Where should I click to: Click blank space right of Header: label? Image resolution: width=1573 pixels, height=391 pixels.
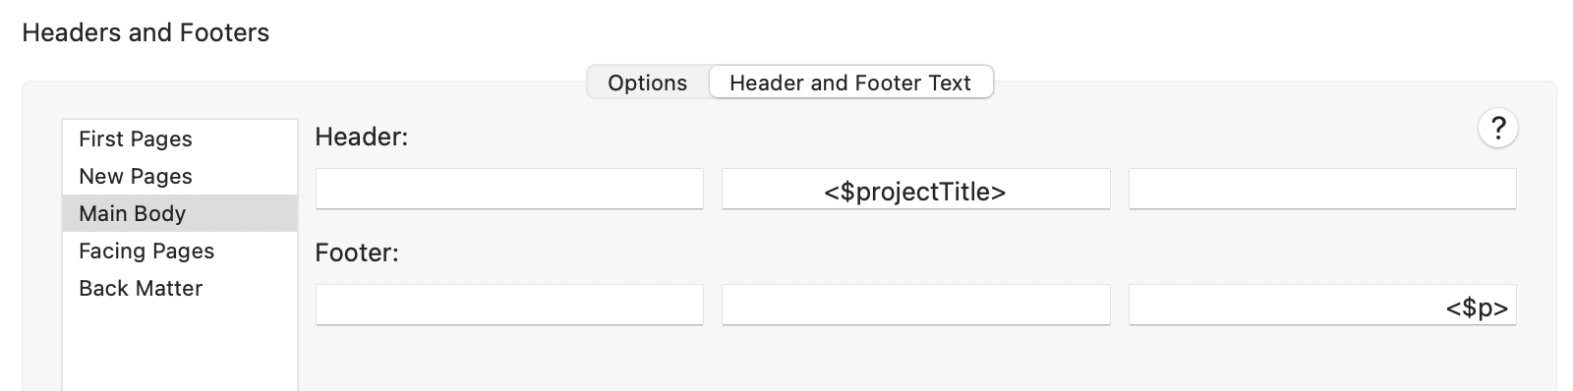[934, 137]
